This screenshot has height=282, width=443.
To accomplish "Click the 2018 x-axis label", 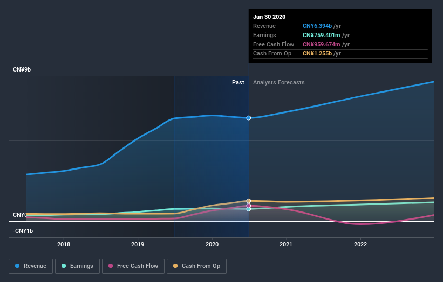I will (x=64, y=244).
